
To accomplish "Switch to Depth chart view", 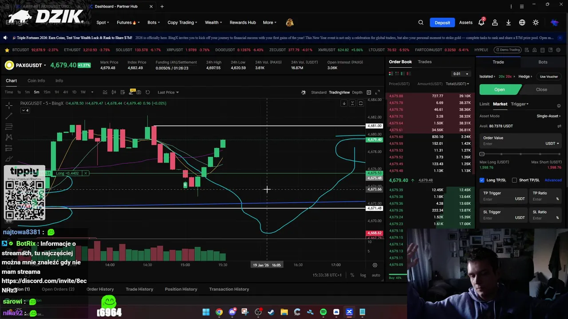I will [x=357, y=92].
